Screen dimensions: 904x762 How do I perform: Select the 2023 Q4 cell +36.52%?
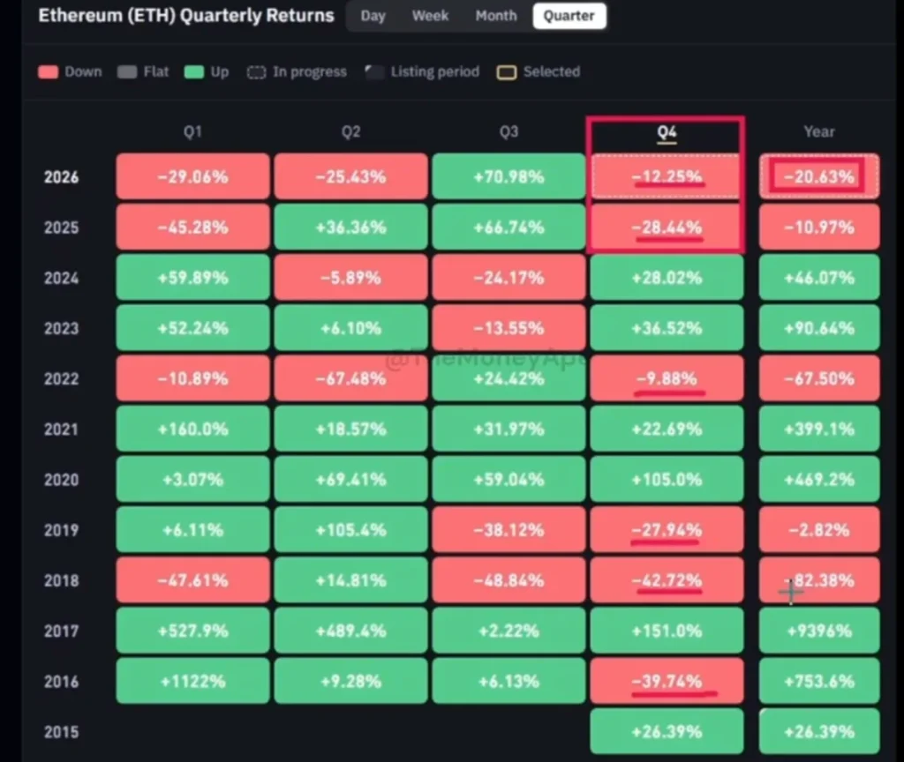[x=667, y=328]
